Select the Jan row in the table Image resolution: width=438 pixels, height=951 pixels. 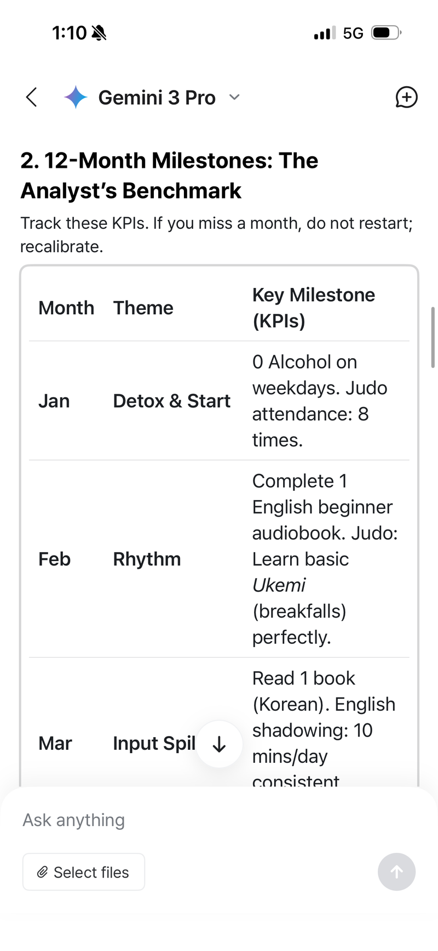(219, 401)
